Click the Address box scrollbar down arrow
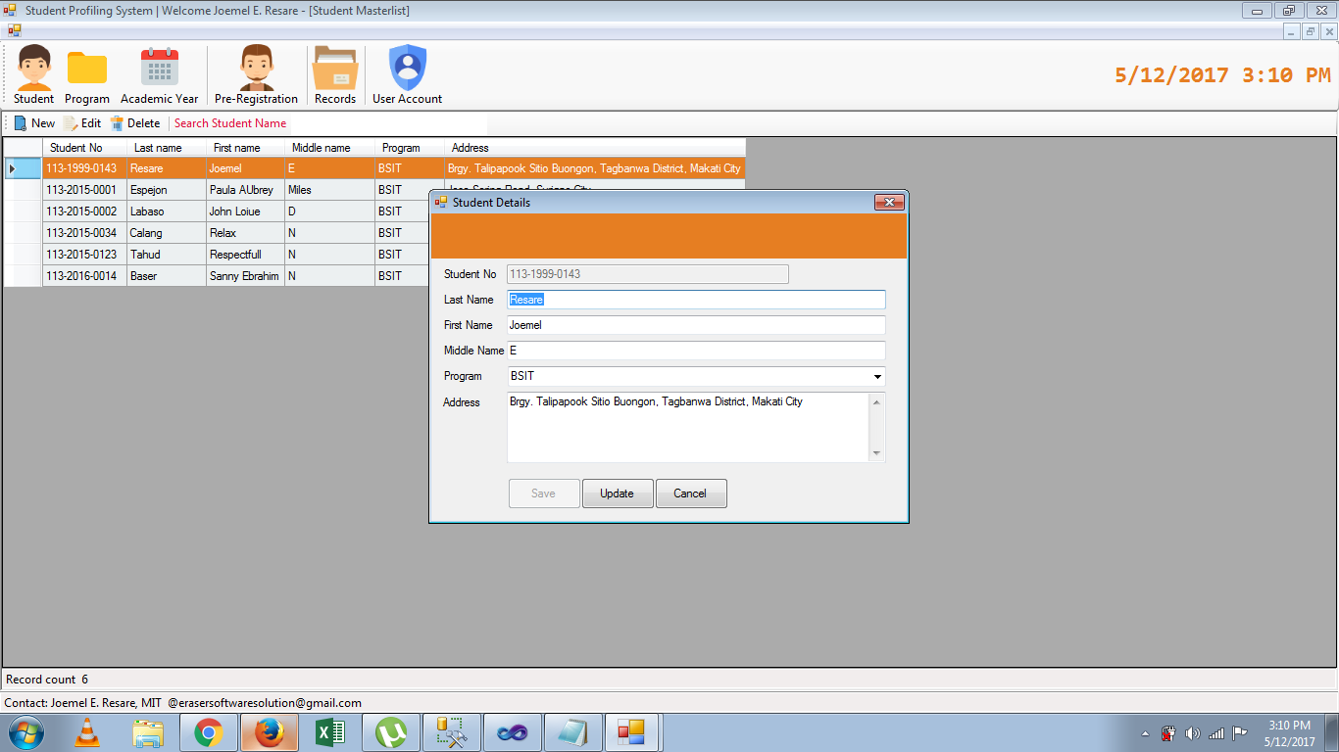The width and height of the screenshot is (1339, 752). 877,452
